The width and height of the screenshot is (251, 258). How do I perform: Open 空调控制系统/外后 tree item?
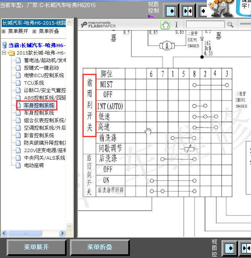click(45, 128)
